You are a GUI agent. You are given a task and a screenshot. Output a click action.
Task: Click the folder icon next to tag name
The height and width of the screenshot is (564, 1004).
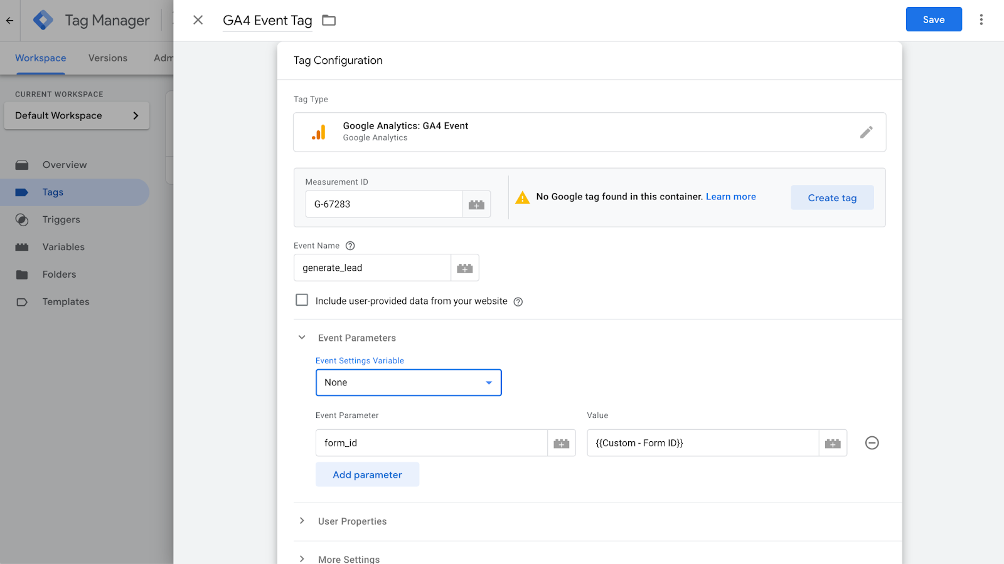click(x=329, y=21)
